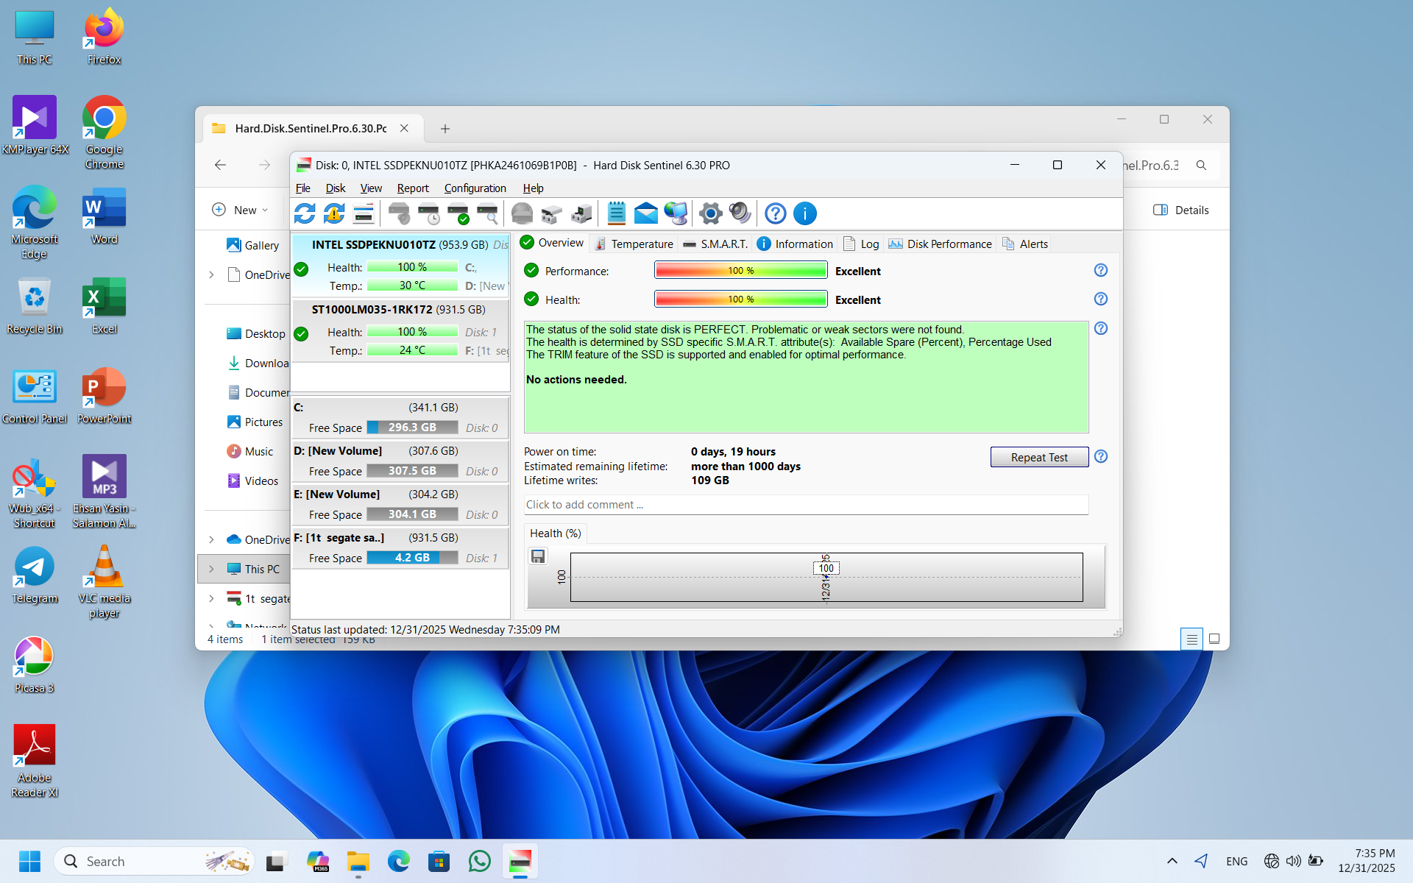Switch to the S.M.A.R.T. tab

(x=715, y=244)
